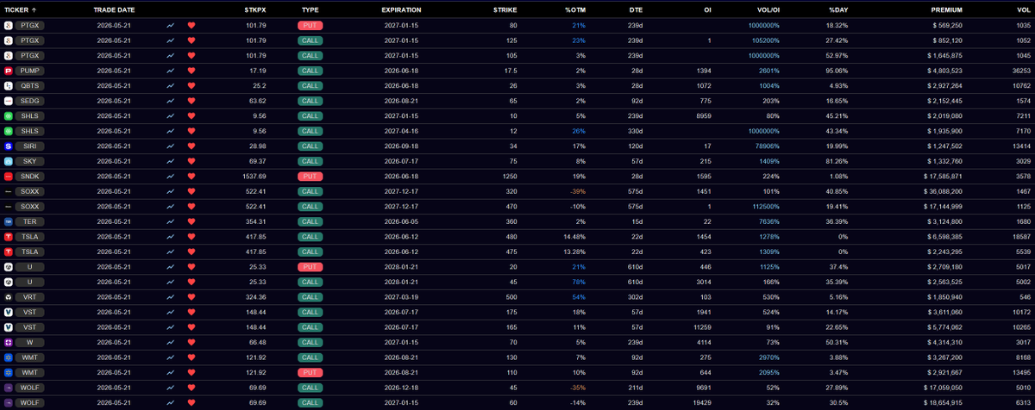Click the PUT badge in the SNDK row
The height and width of the screenshot is (410, 1035).
(310, 177)
